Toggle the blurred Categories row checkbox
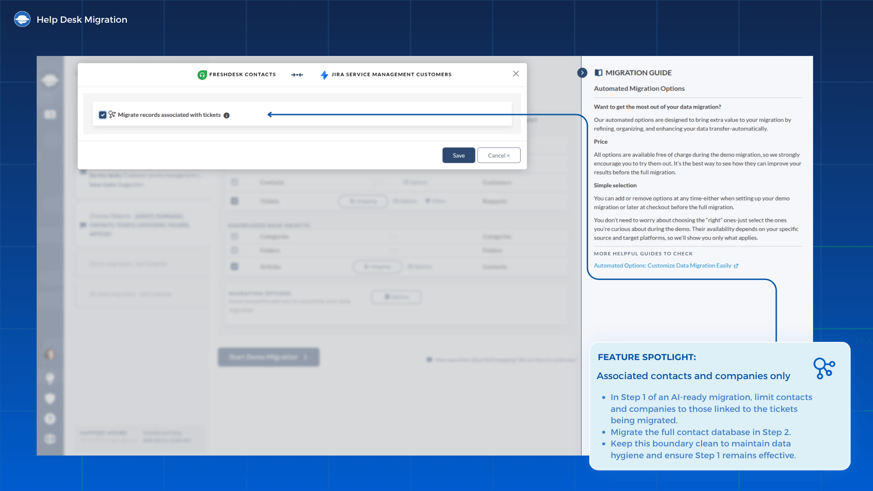Image resolution: width=873 pixels, height=491 pixels. pos(235,236)
